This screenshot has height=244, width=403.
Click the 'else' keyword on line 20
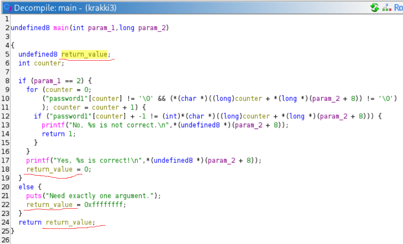point(26,187)
